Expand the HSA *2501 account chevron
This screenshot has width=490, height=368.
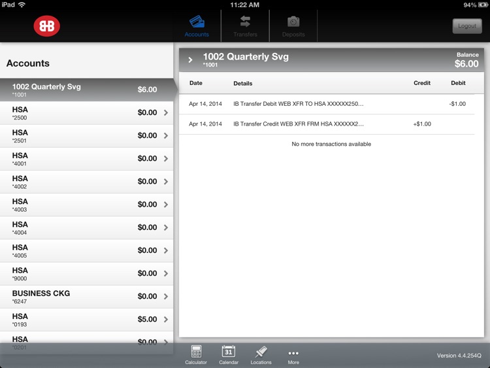166,136
